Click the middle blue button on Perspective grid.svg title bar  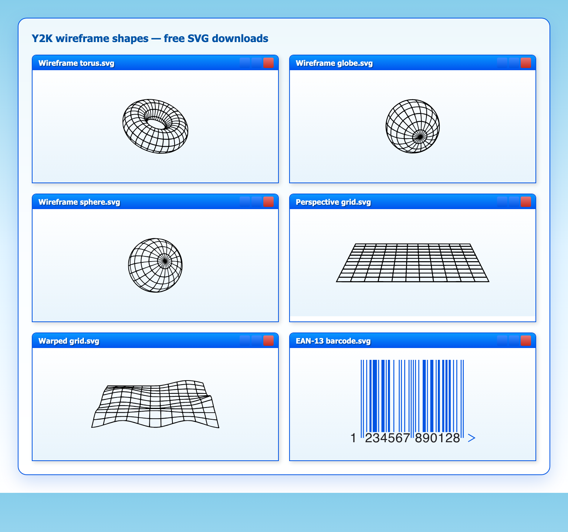coord(514,202)
